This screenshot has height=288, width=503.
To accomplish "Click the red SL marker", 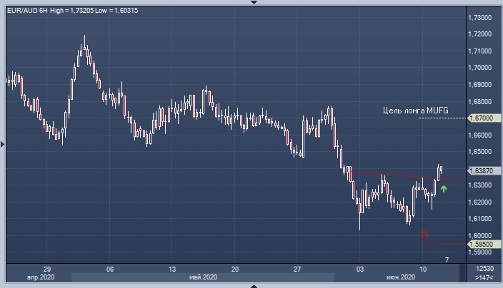I will coord(425,233).
